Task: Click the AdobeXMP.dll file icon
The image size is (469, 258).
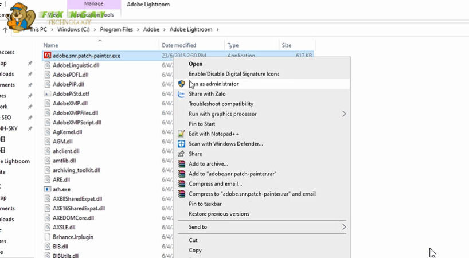Action: (x=47, y=103)
